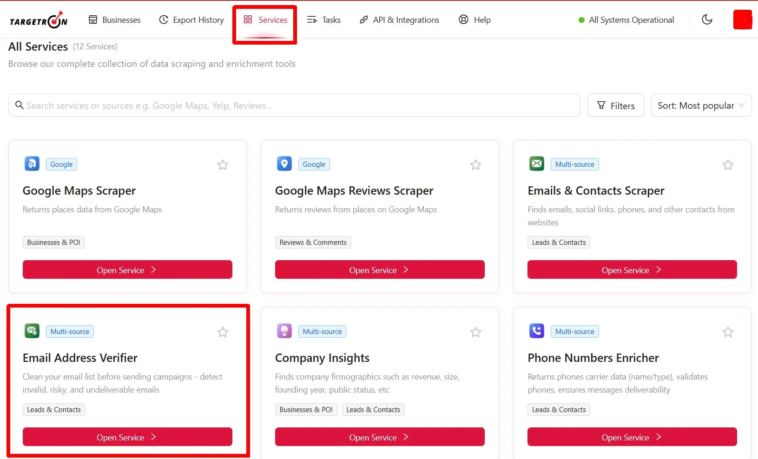Click Leads & Contacts tag on Phone Numbers Enricher
The height and width of the screenshot is (459, 758).
[559, 410]
